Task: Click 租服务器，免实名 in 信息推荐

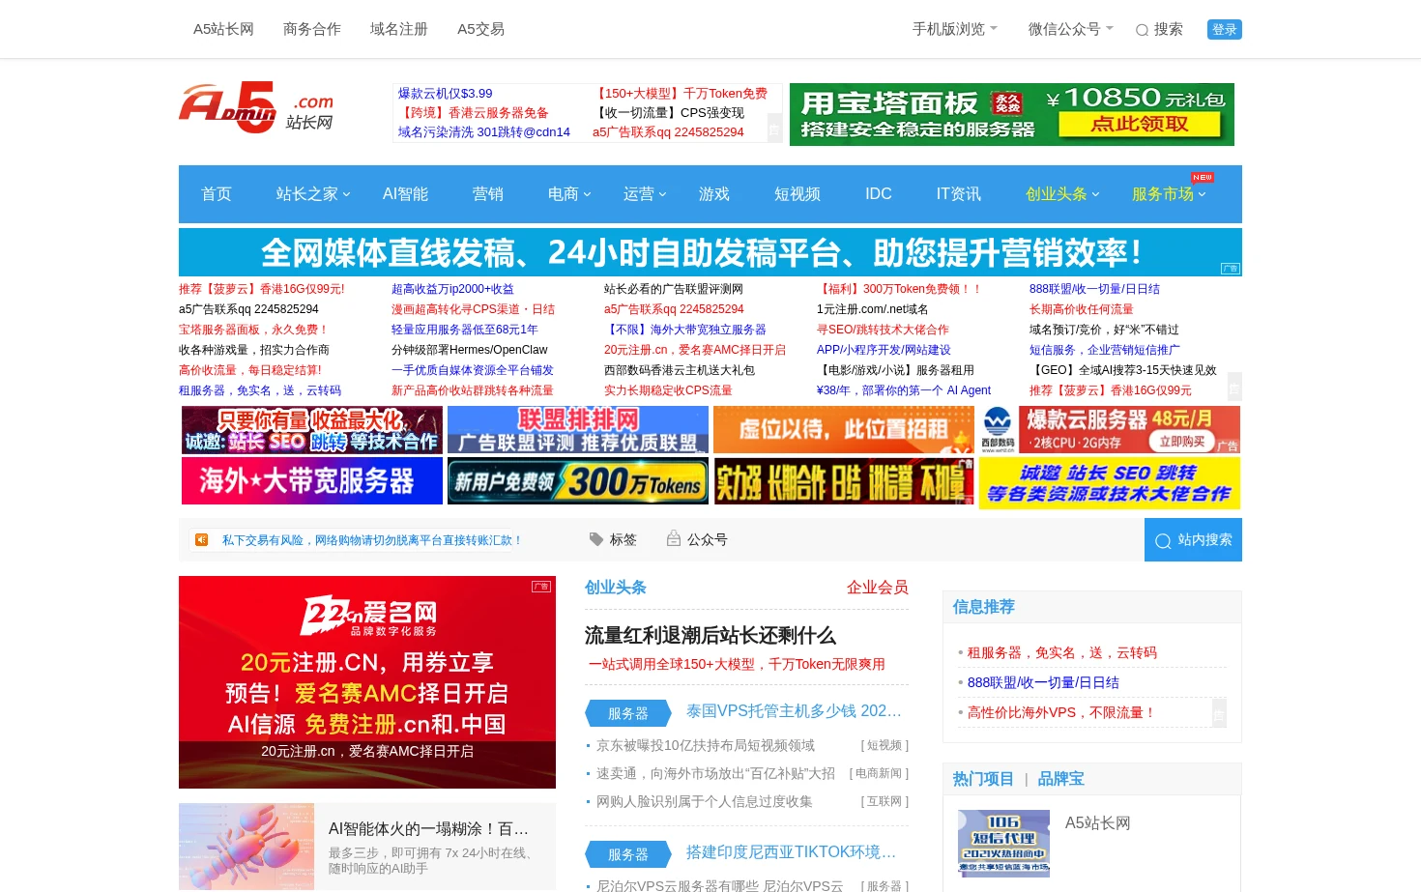Action: 1062,653
